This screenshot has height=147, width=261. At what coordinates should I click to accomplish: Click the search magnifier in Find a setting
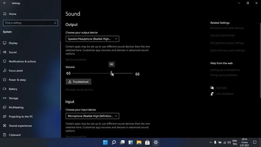click(55, 23)
